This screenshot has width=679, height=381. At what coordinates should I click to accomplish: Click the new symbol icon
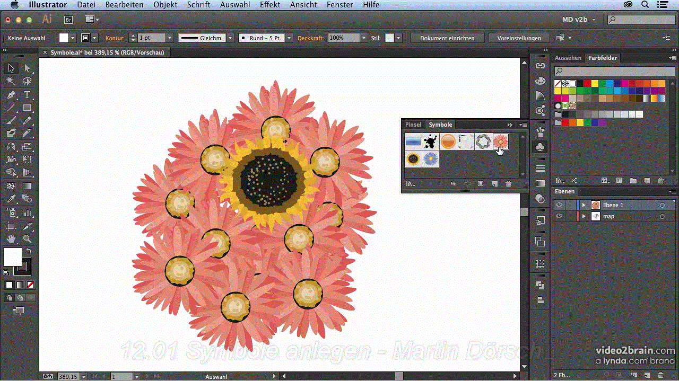(x=494, y=184)
